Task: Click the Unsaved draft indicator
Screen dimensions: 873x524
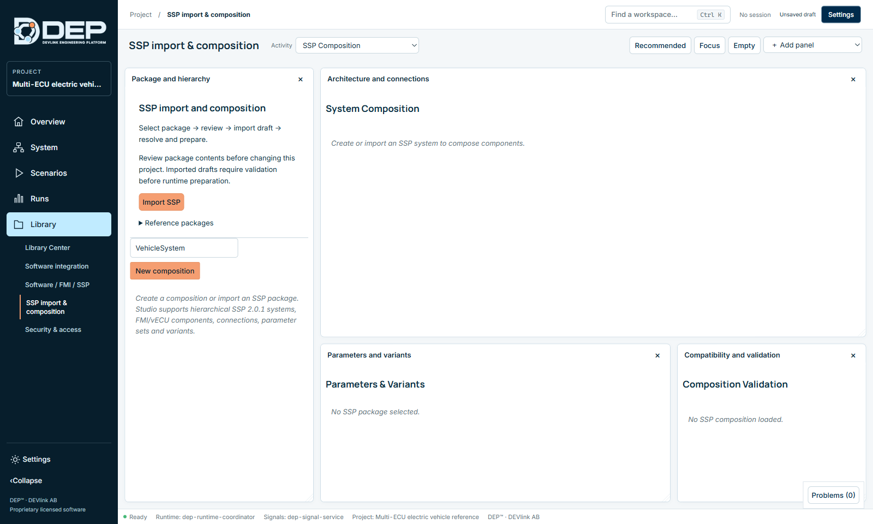Action: pos(798,15)
